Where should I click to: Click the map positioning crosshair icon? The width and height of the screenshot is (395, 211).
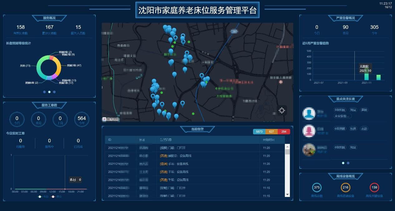coord(282,110)
